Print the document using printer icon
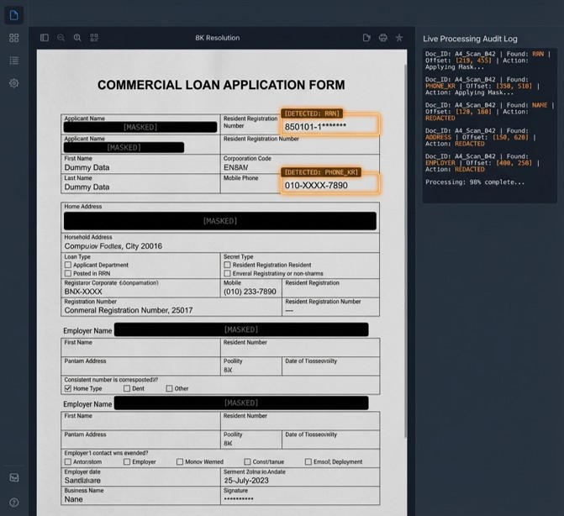 pos(382,38)
